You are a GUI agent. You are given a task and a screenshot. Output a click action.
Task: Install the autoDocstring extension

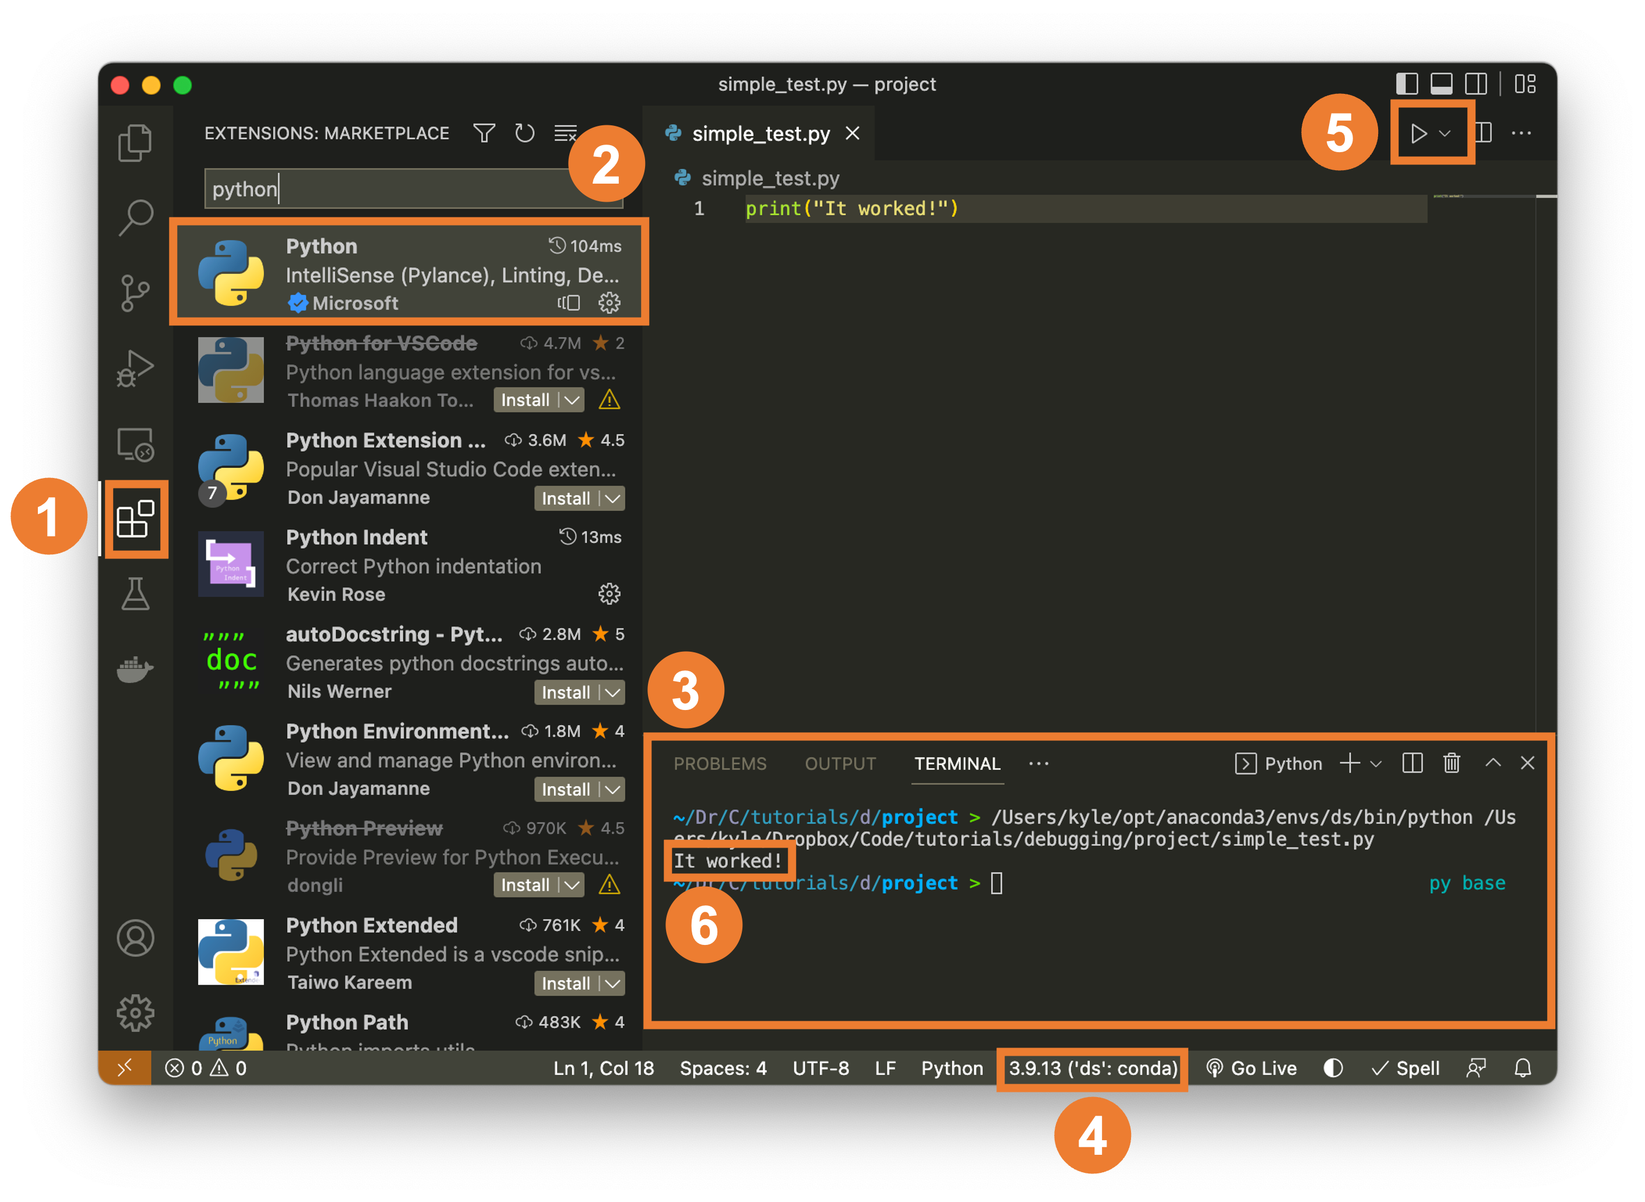tap(566, 693)
